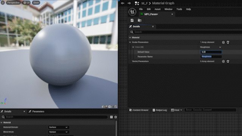Open the Blend Mode Opaque dropdown
The image size is (242, 136).
pyautogui.click(x=59, y=132)
